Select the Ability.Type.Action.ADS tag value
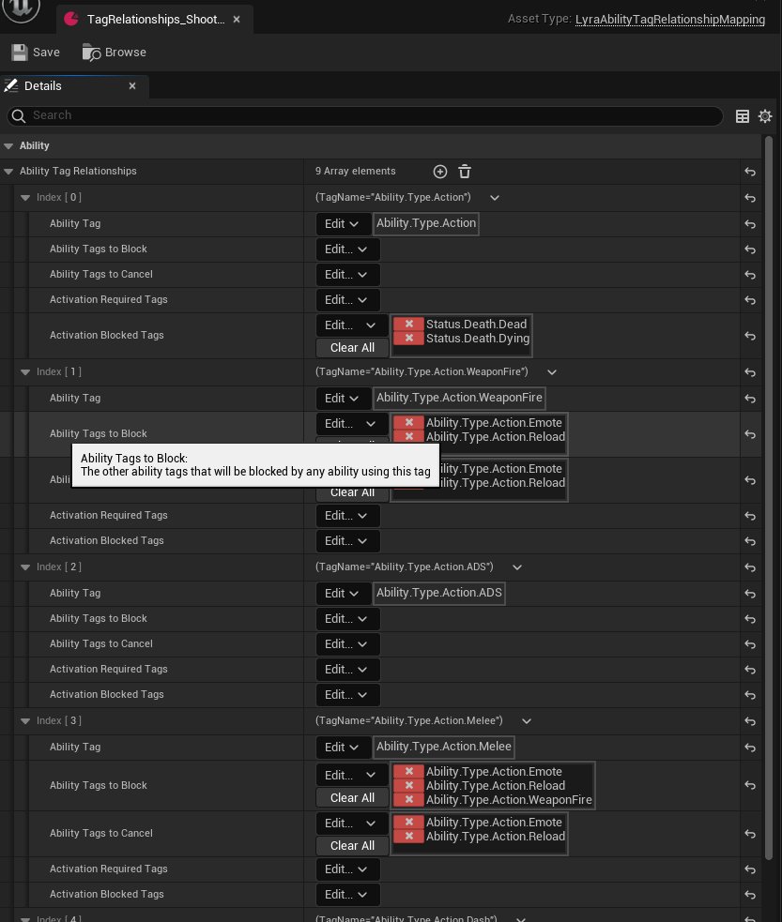This screenshot has height=922, width=782. (x=439, y=594)
